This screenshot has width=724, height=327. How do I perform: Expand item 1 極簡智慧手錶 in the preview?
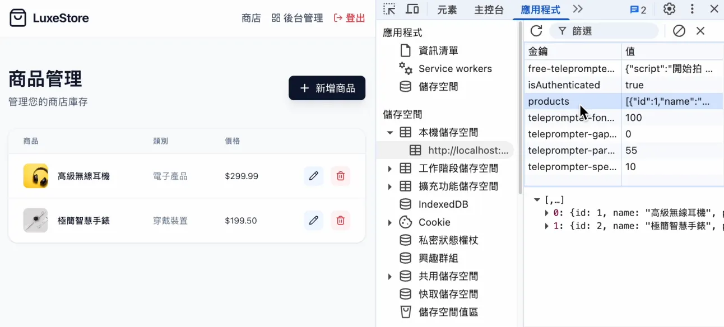547,226
